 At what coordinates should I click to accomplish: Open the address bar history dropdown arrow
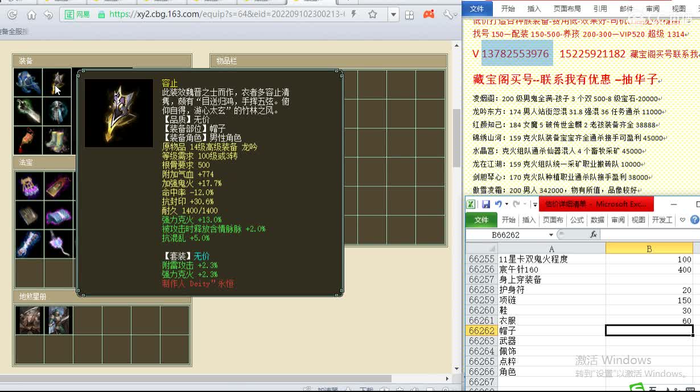[393, 15]
